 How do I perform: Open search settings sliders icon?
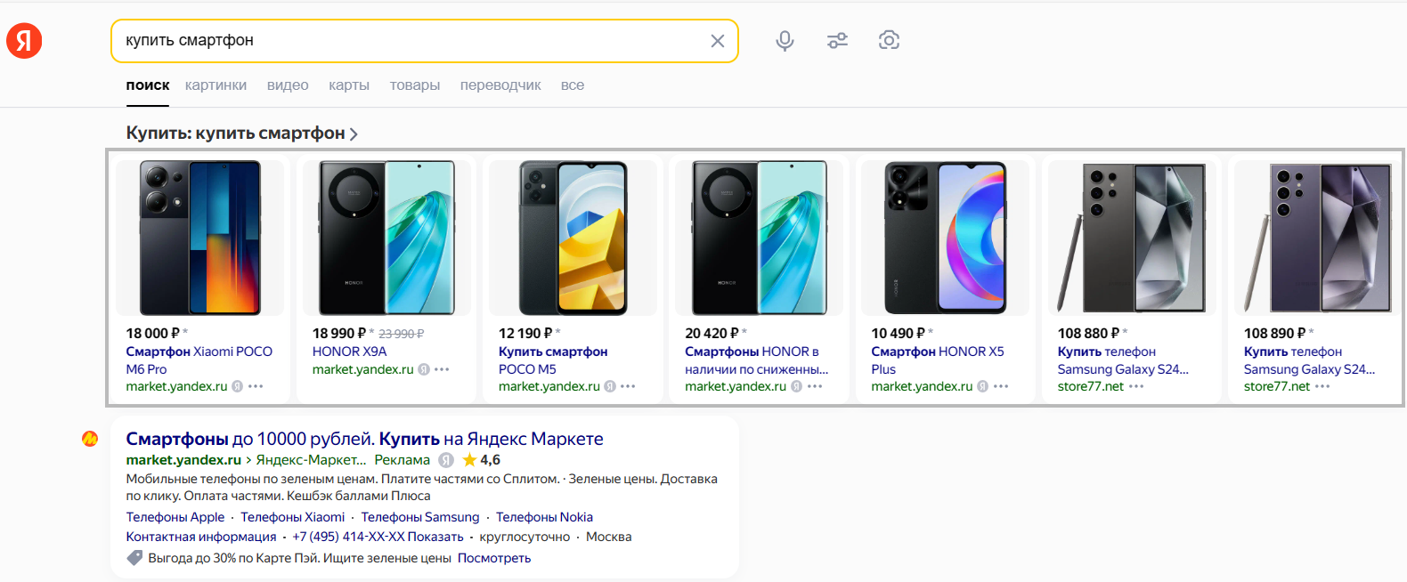click(x=837, y=41)
